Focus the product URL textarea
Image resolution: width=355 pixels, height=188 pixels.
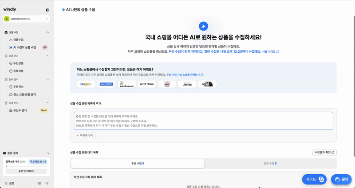click(203, 121)
